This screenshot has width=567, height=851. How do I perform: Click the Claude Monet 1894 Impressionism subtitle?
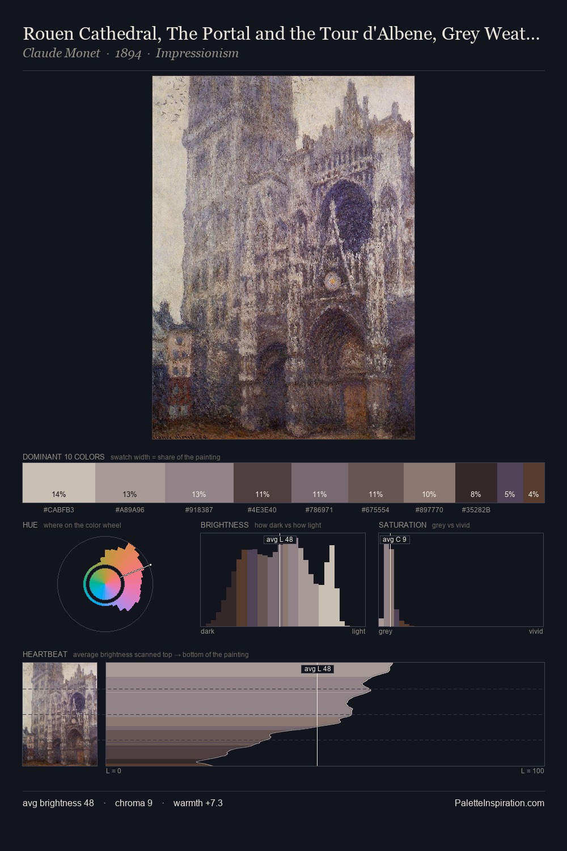pos(130,53)
